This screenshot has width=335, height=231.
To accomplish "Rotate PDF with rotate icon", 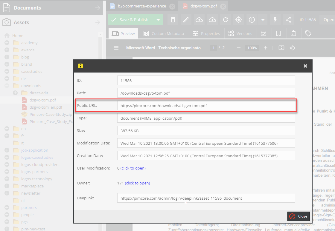I will pos(292,48).
